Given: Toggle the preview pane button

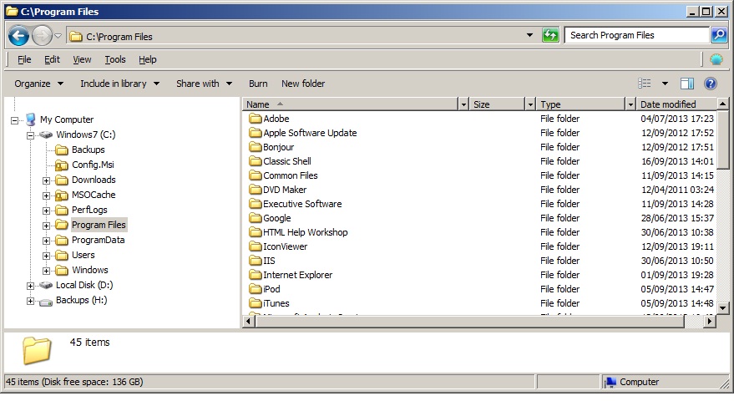Looking at the screenshot, I should pos(687,84).
